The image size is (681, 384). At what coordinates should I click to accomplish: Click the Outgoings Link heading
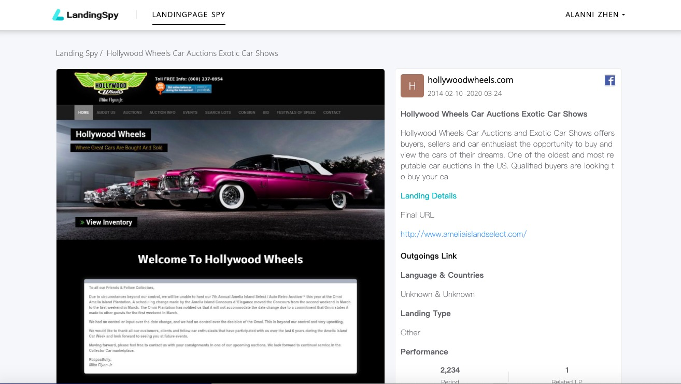click(429, 256)
